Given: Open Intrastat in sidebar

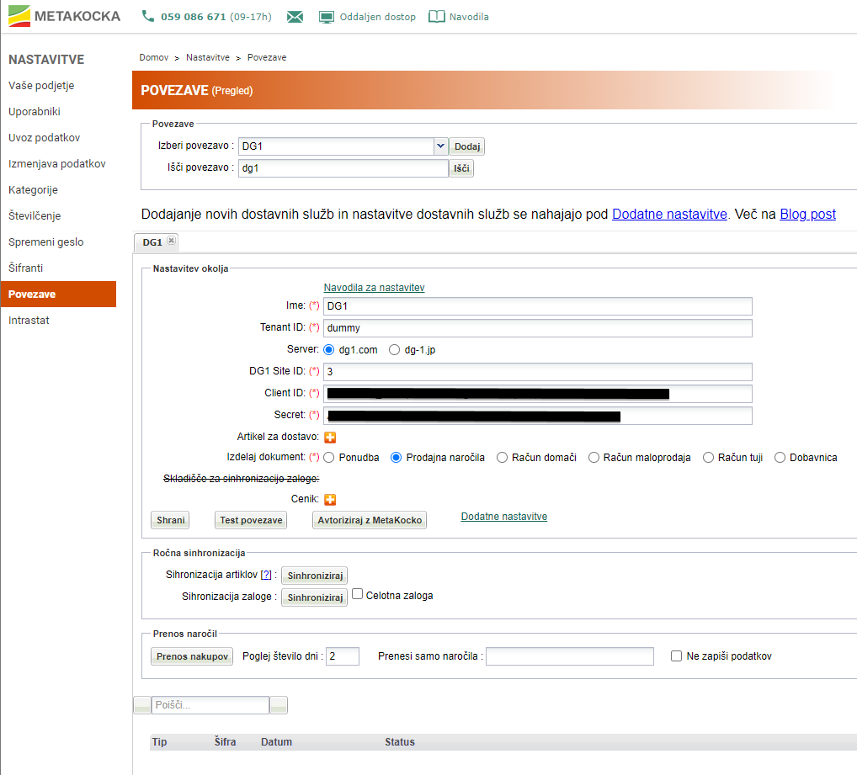Looking at the screenshot, I should [x=29, y=320].
